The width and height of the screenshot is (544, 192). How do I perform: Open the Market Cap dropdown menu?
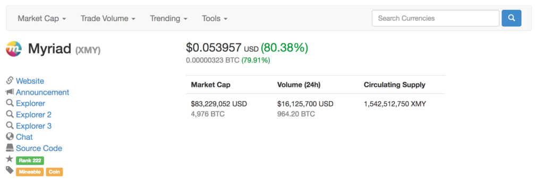(x=41, y=19)
